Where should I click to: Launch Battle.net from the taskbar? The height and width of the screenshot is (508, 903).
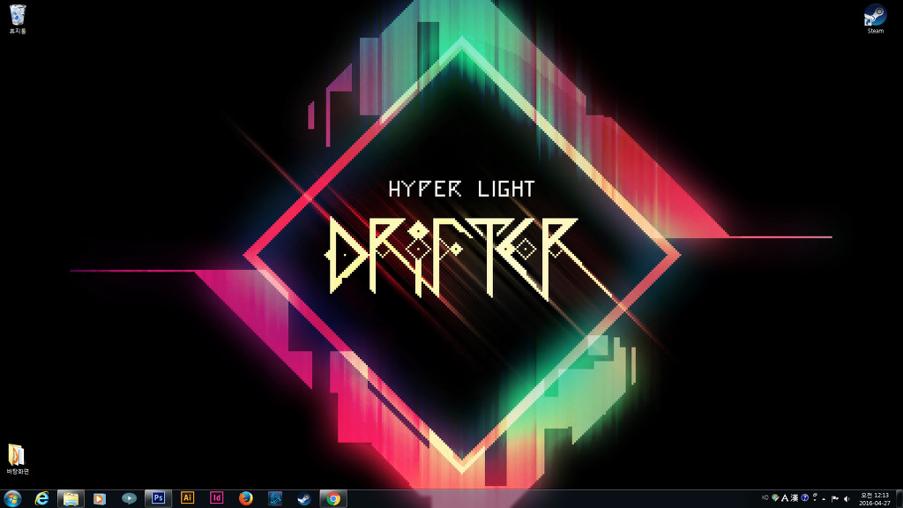(x=275, y=499)
